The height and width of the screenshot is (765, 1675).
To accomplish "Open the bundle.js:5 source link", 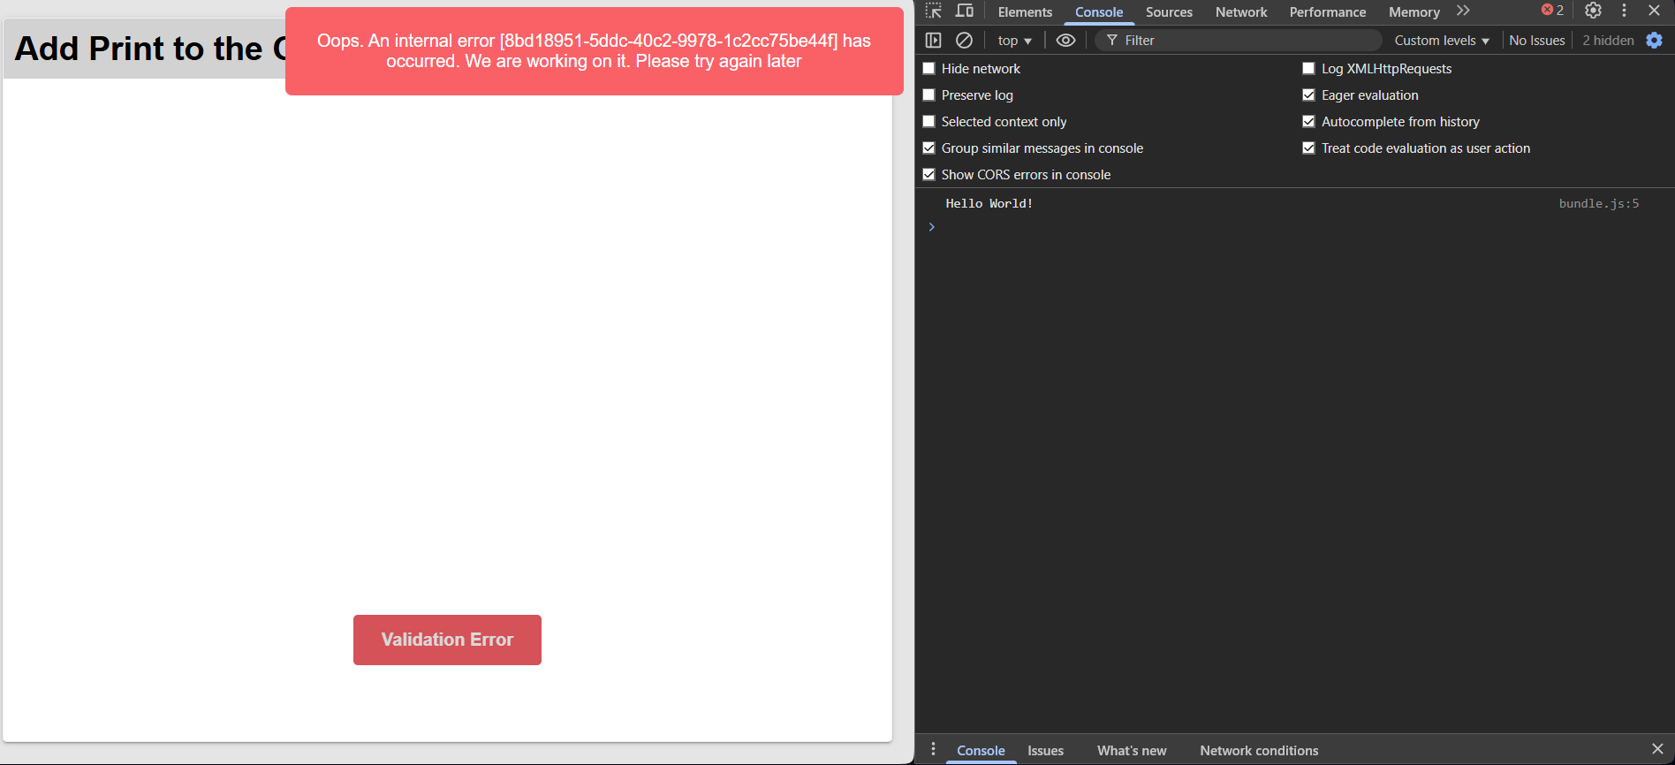I will click(1598, 204).
